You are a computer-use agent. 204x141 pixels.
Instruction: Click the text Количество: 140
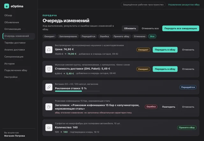click(66, 127)
